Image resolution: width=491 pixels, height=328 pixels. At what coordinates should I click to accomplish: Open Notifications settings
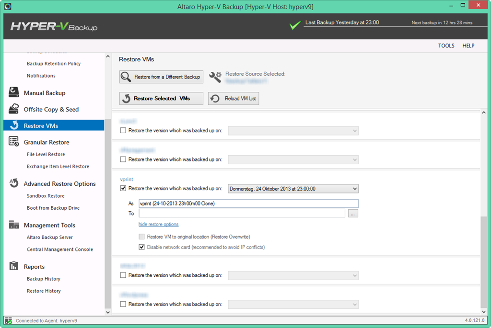click(x=41, y=76)
